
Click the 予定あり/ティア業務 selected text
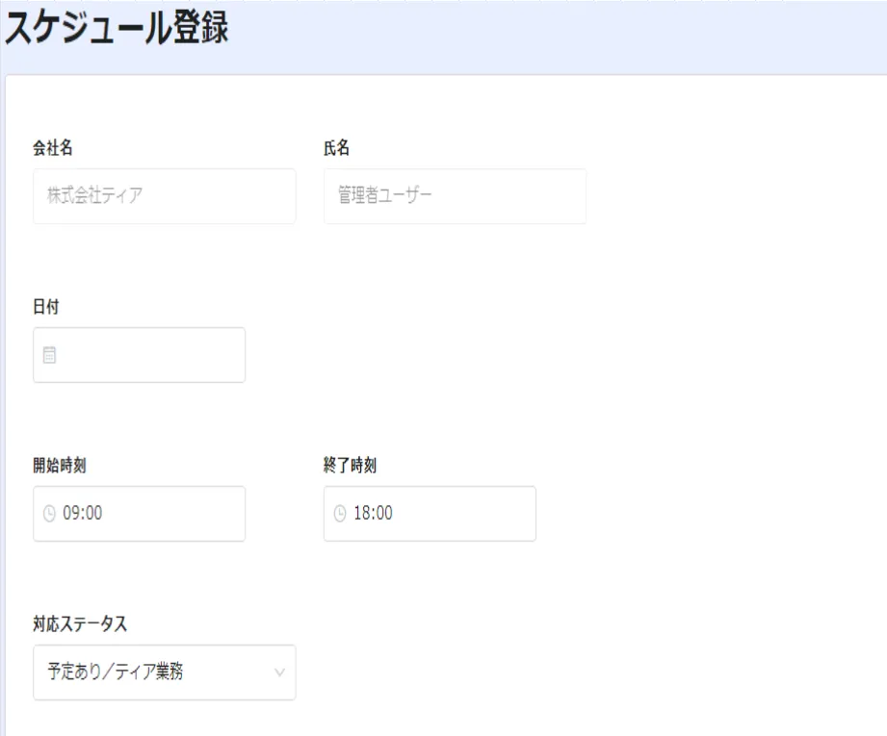click(x=116, y=673)
